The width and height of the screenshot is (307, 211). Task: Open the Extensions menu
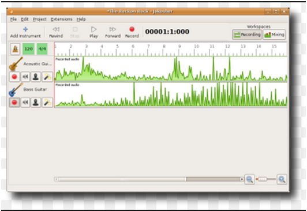[62, 19]
